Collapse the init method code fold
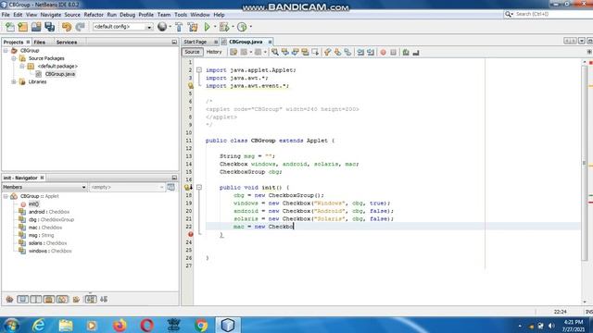The image size is (593, 333). click(x=199, y=187)
